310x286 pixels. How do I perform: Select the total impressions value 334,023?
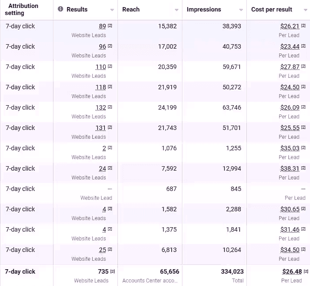(x=232, y=271)
